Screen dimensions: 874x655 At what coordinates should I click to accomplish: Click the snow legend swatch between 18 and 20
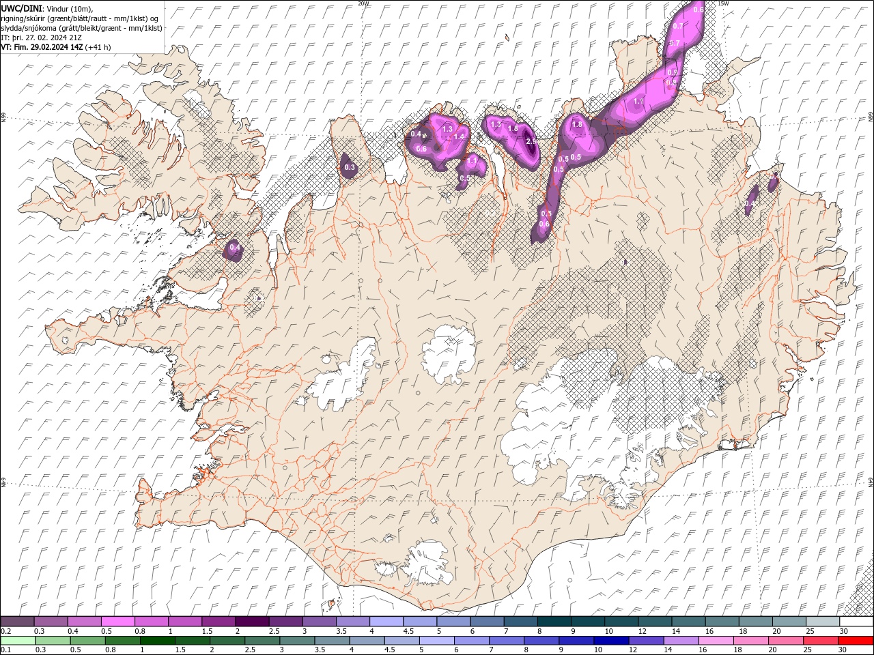pyautogui.click(x=756, y=622)
